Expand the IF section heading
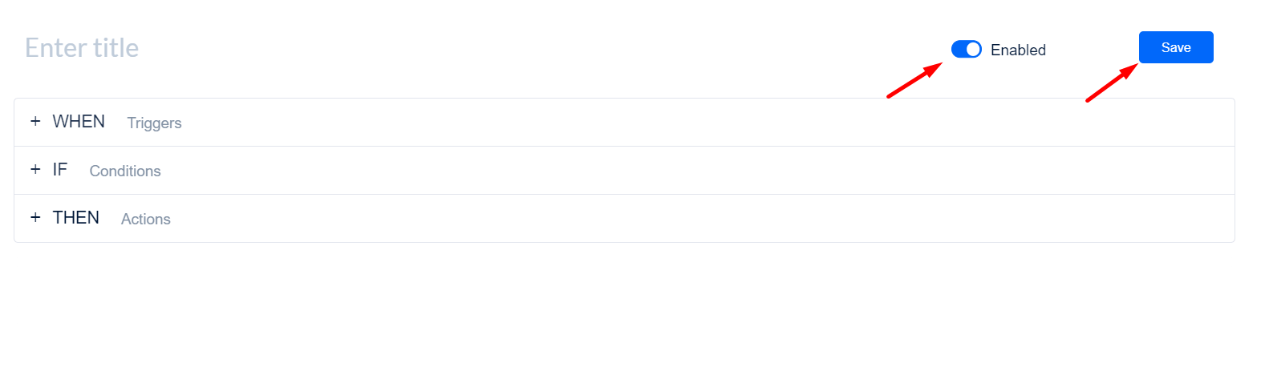 60,169
